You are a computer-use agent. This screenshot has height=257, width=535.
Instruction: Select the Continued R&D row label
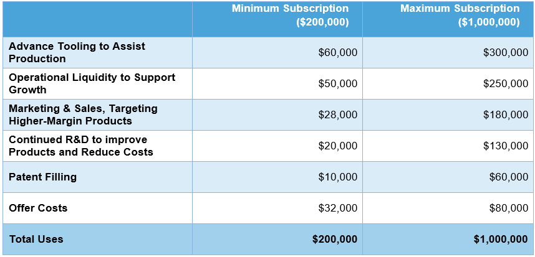(80, 146)
